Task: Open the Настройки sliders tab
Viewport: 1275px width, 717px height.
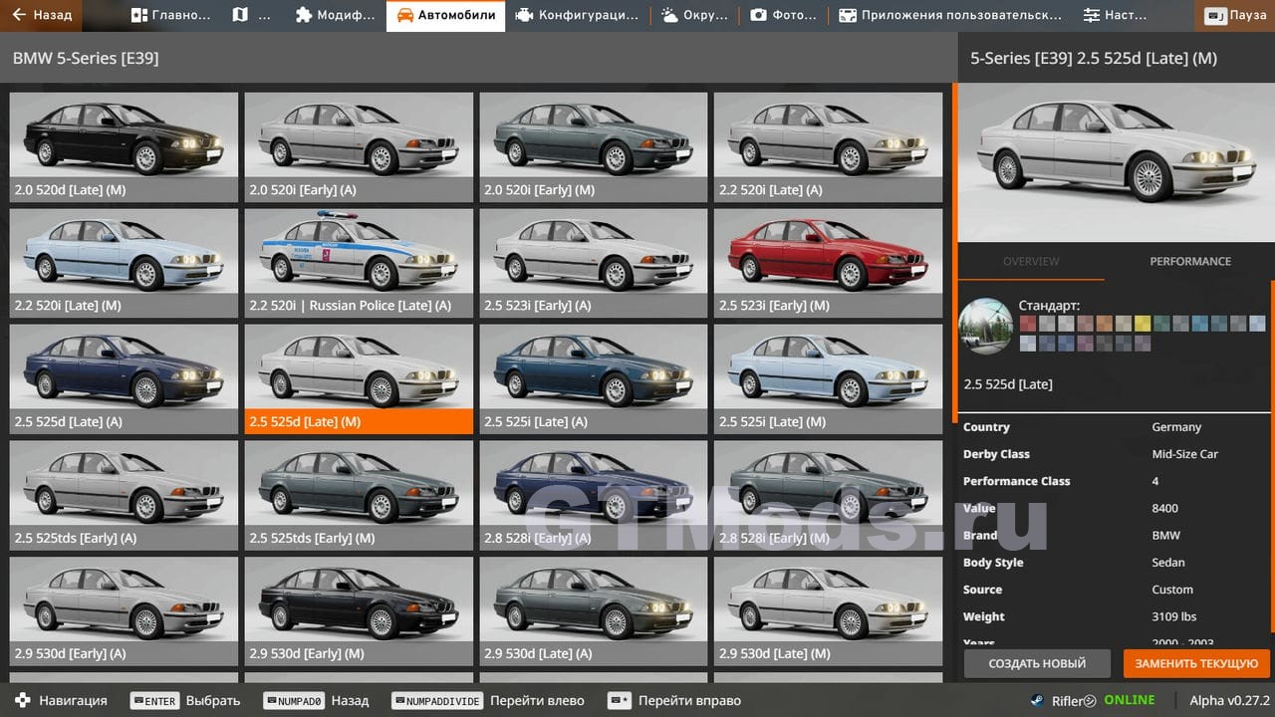Action: click(x=1115, y=15)
